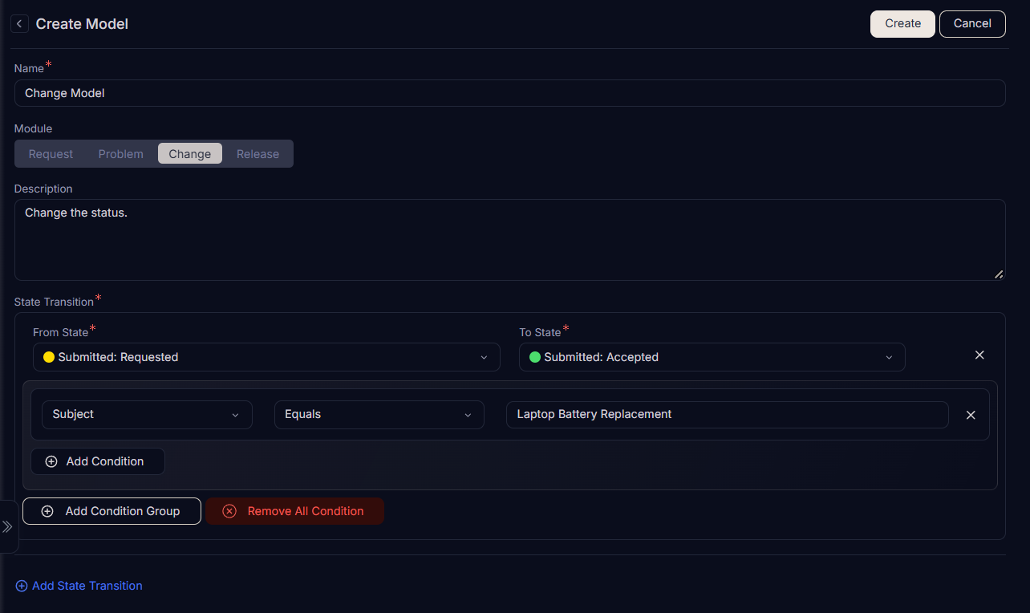
Task: Select the Change module tab
Action: tap(190, 154)
